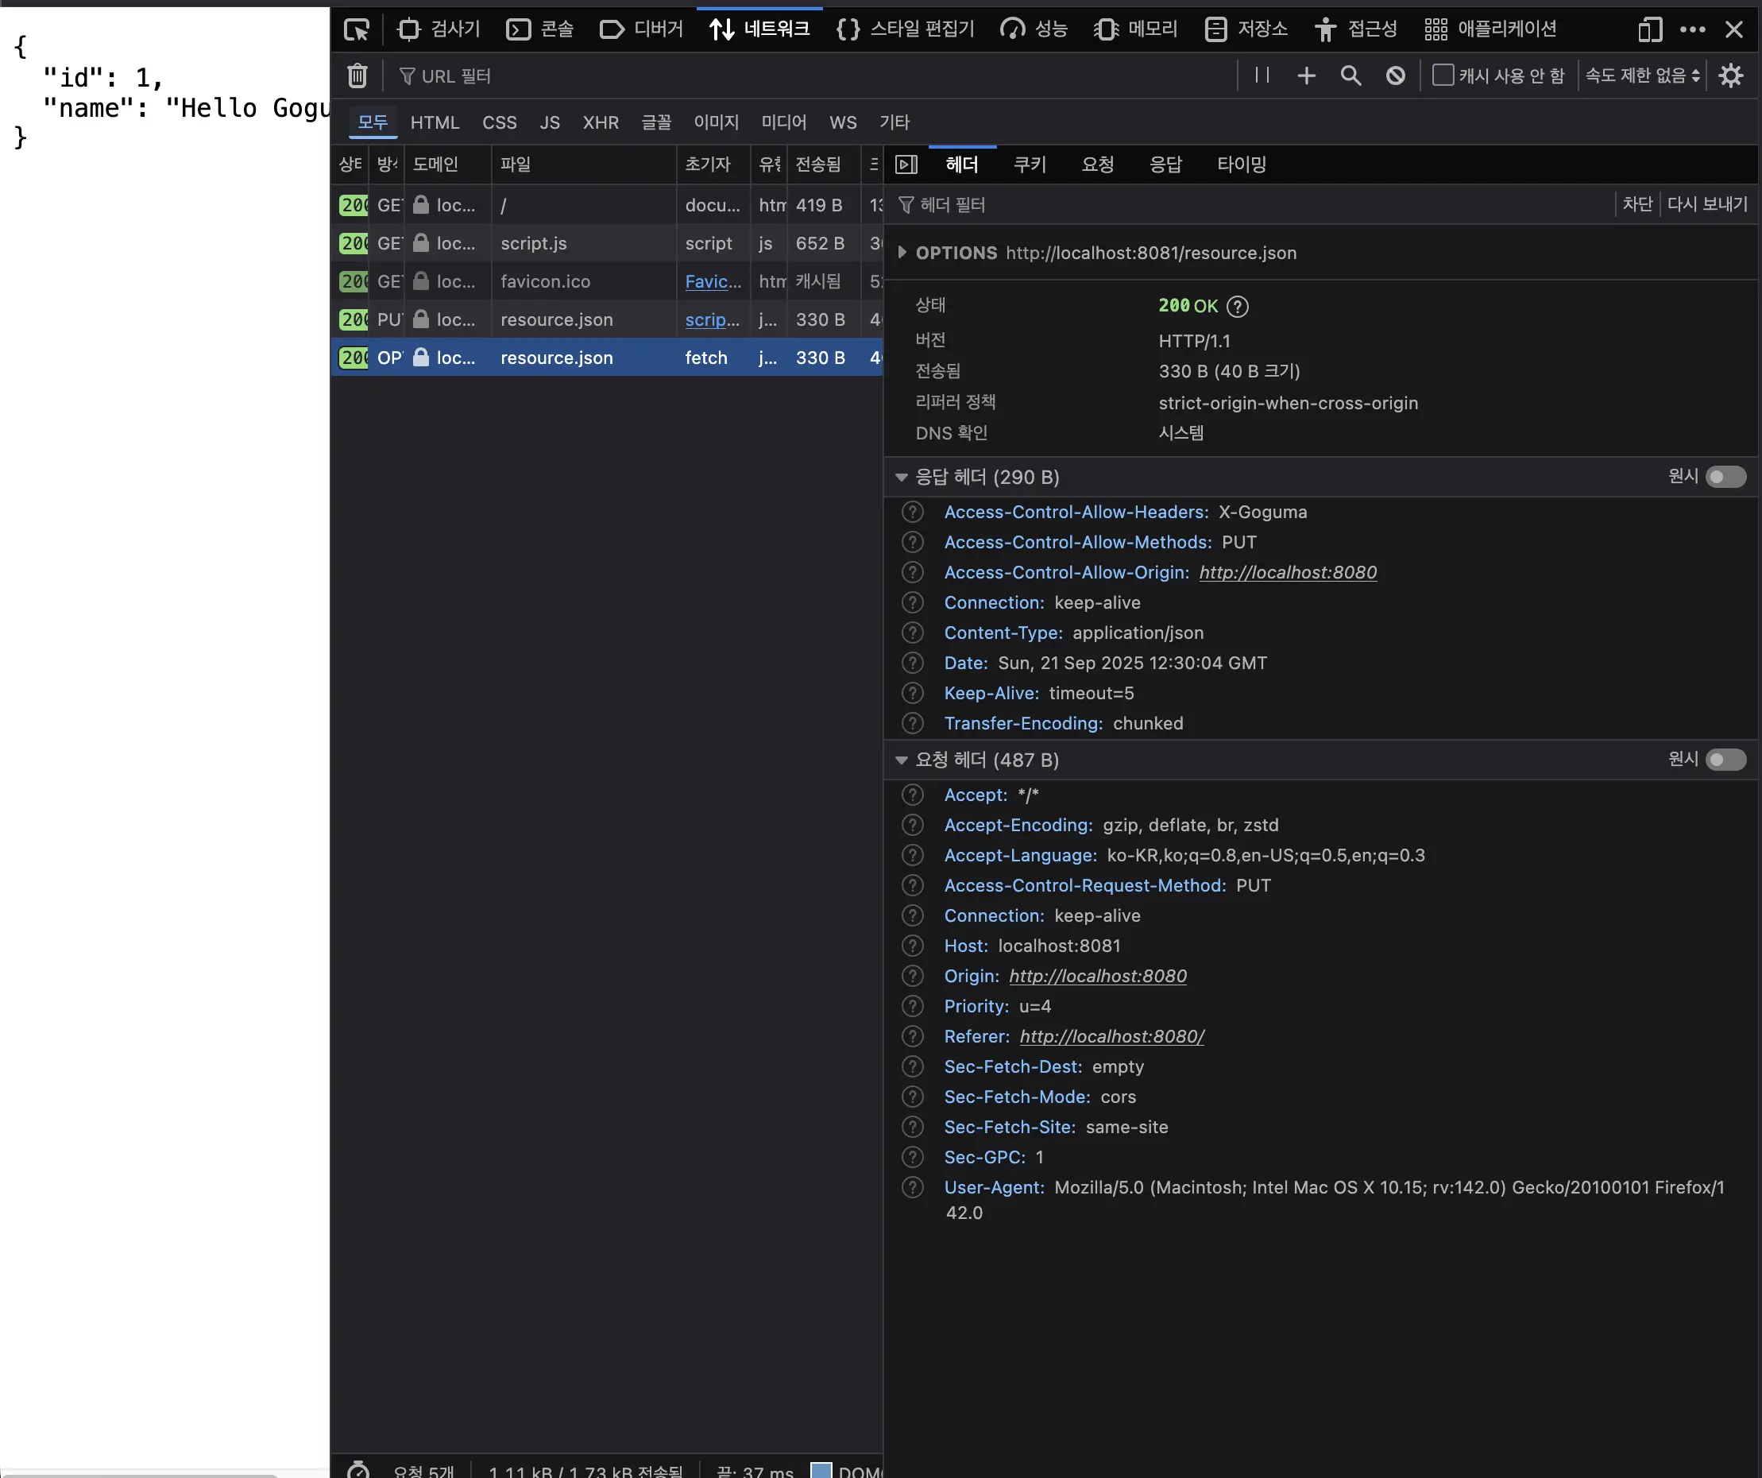Image resolution: width=1762 pixels, height=1478 pixels.
Task: Open network search magnifier icon
Action: pyautogui.click(x=1350, y=75)
